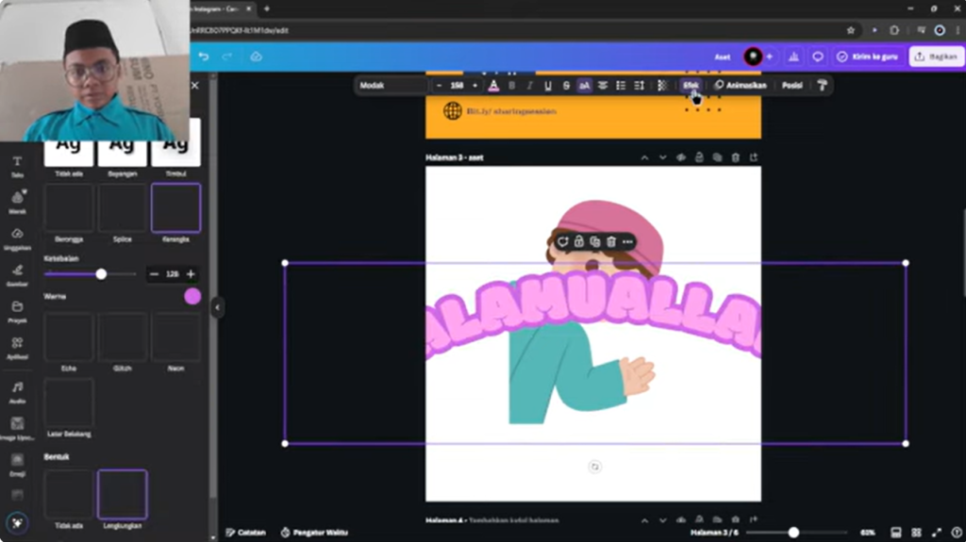This screenshot has height=542, width=966.
Task: Select the Lengkungan shape style thumbnail
Action: coord(123,494)
